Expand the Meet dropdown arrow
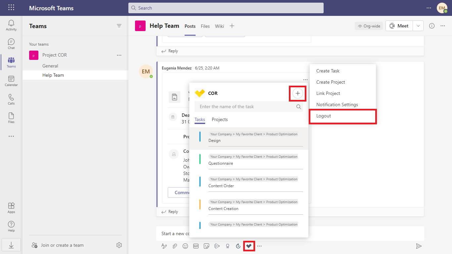Screen dimensions: 452x254 418,26
